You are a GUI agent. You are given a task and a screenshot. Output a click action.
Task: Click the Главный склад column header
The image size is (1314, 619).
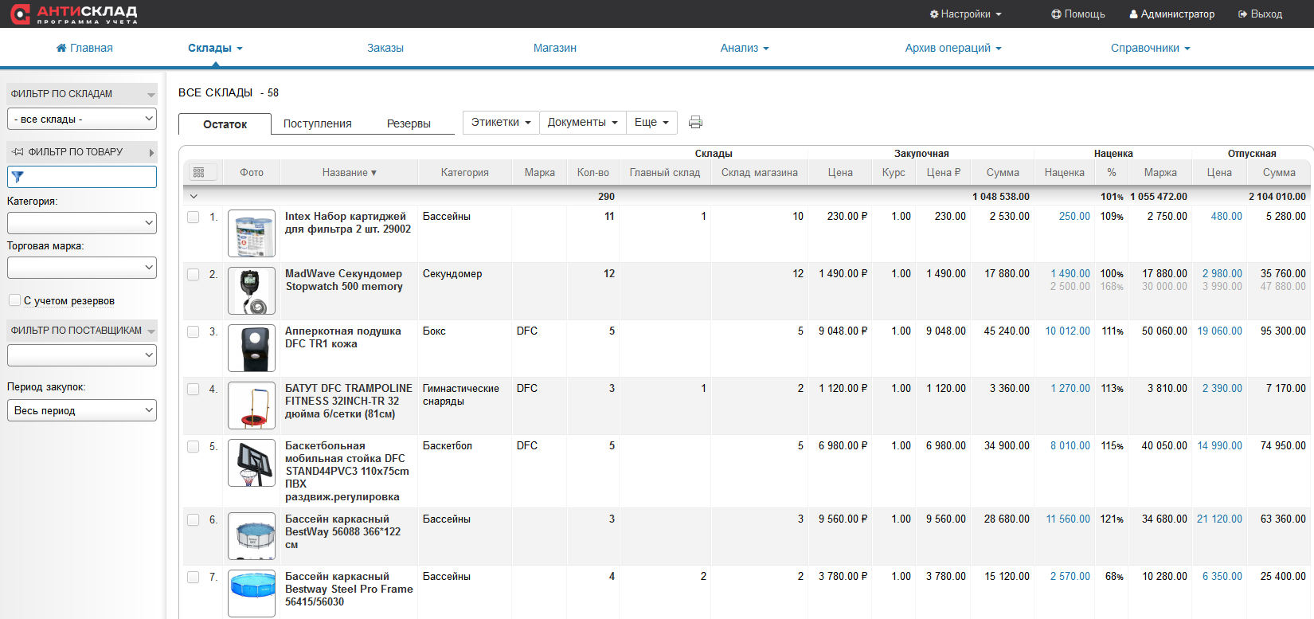[x=665, y=172]
